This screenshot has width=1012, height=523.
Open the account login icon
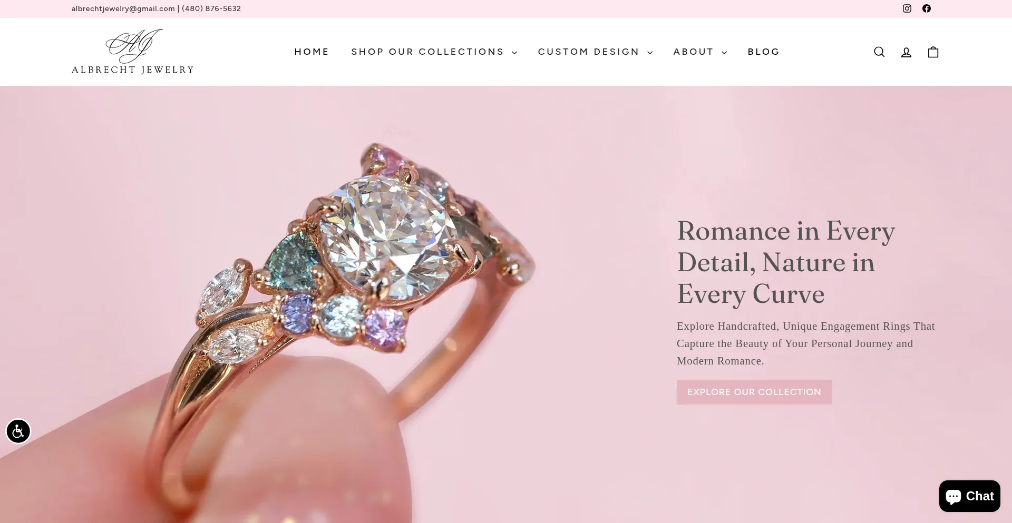click(x=906, y=52)
